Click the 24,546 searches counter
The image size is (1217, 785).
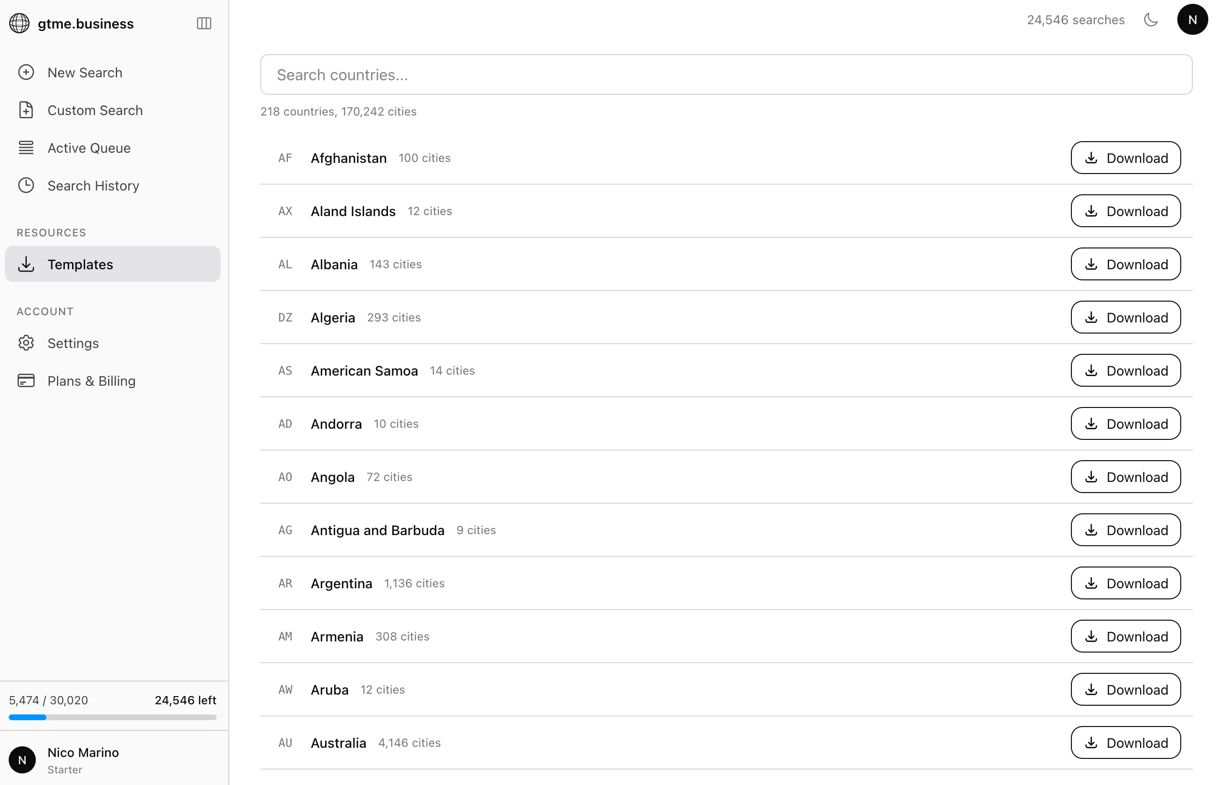(1075, 20)
